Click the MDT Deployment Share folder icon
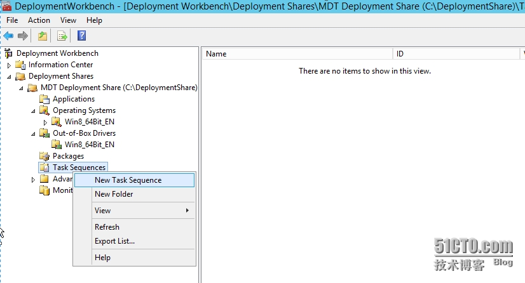Viewport: 525px width, 283px height. point(32,88)
